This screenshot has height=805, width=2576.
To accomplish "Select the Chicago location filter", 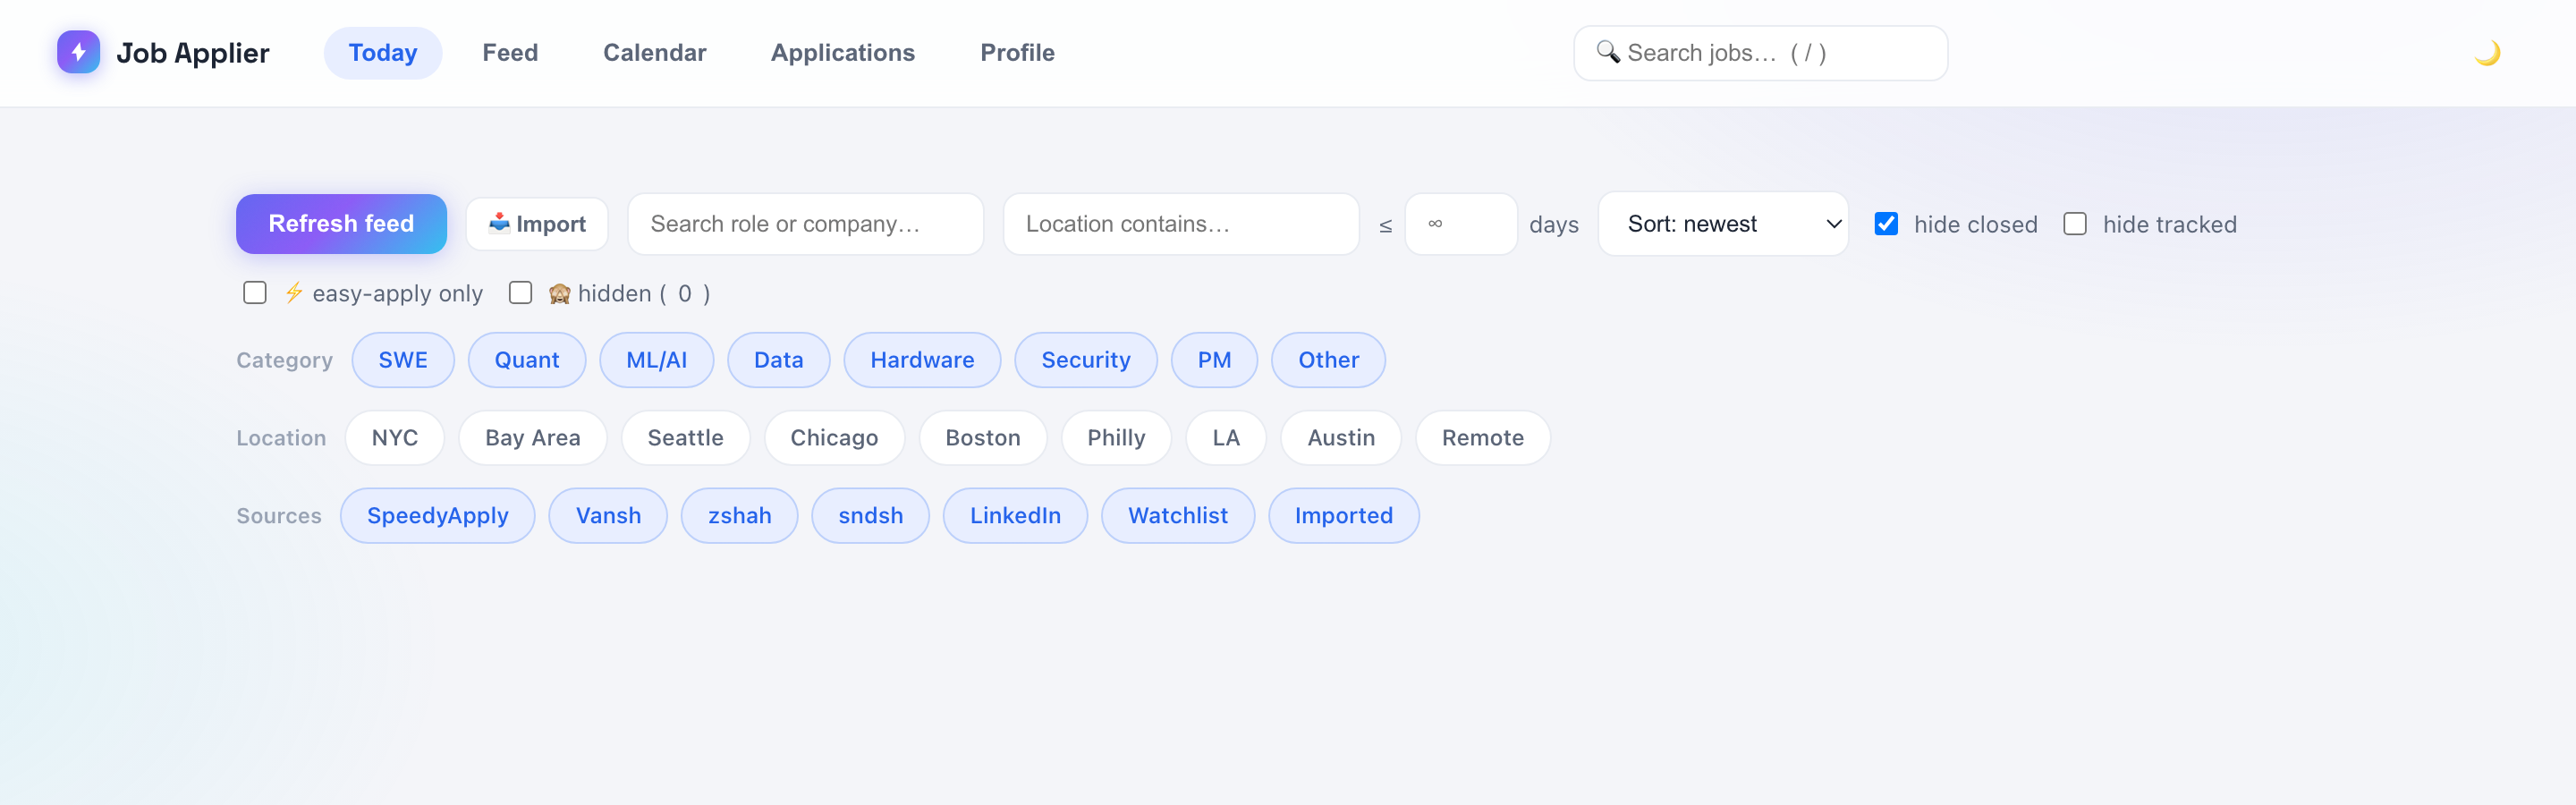I will coord(834,438).
